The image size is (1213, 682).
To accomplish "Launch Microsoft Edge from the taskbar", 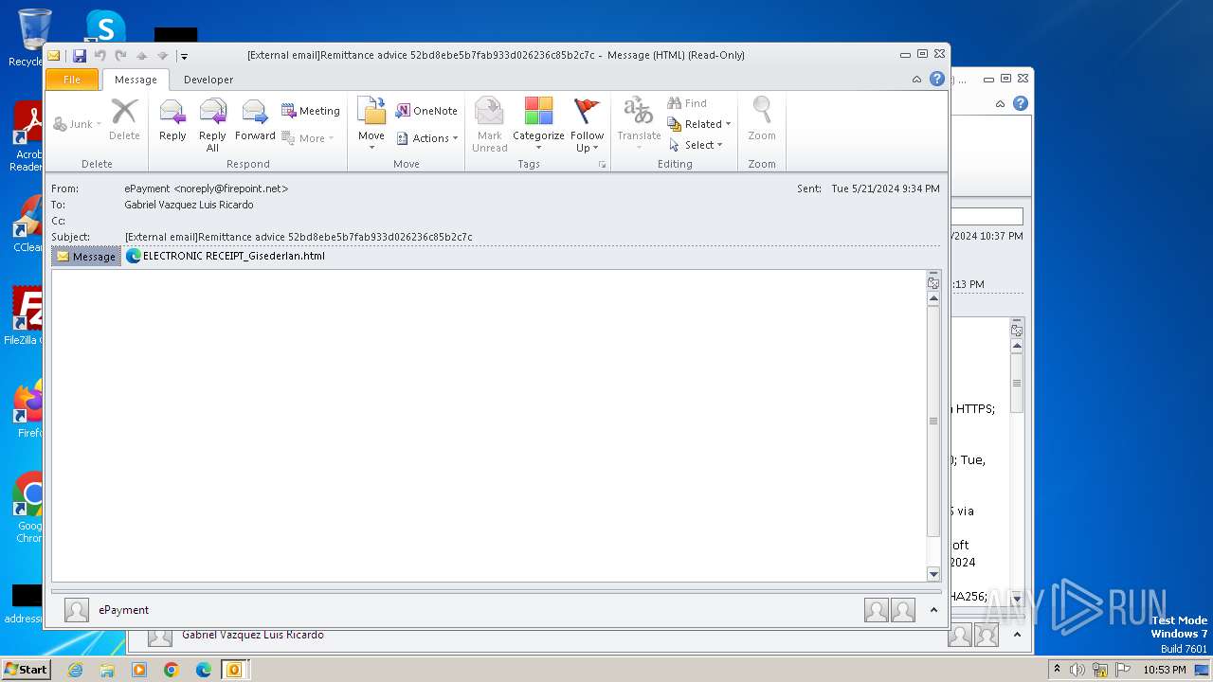I will click(204, 670).
